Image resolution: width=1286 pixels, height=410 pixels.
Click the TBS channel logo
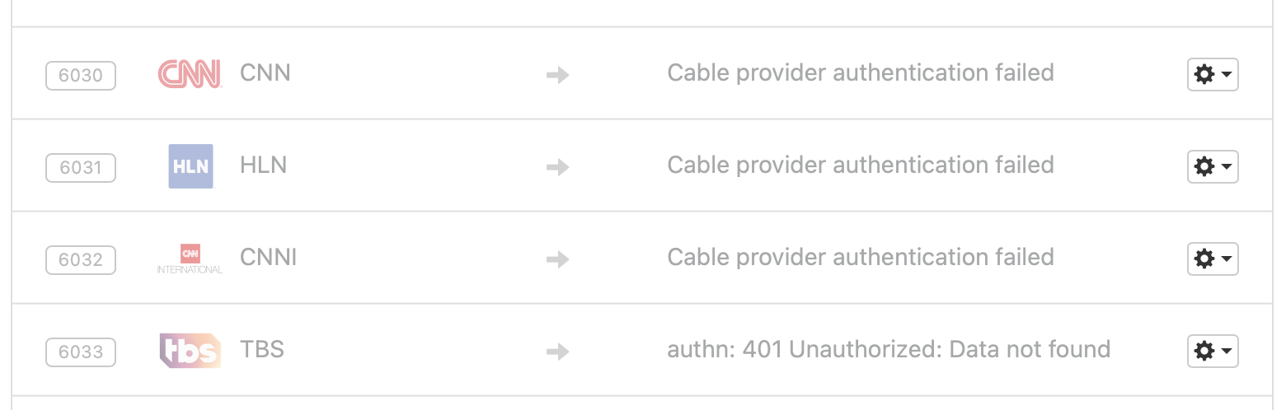(190, 351)
